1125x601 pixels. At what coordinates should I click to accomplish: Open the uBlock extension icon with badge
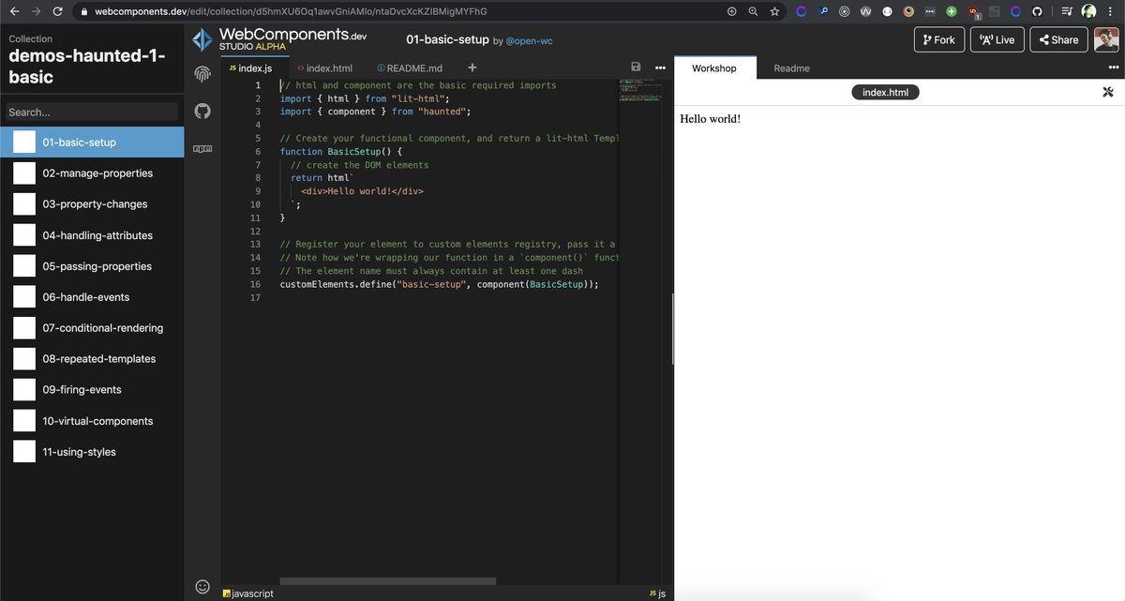pyautogui.click(x=973, y=11)
